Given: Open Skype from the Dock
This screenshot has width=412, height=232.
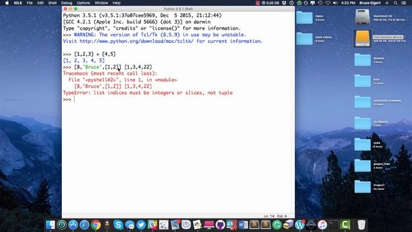Looking at the screenshot, I should click(x=118, y=225).
